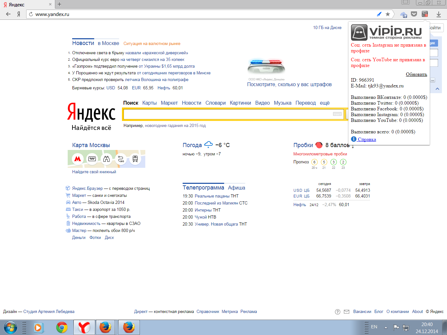Click the rocket turbo mode icon

379,14
